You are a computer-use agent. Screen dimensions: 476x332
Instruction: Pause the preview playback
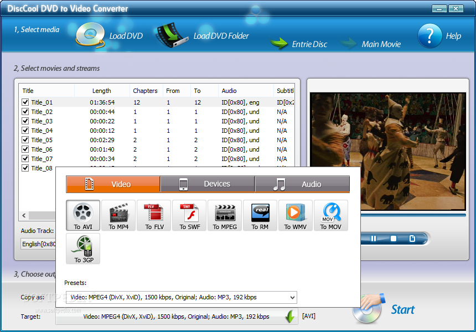point(374,238)
